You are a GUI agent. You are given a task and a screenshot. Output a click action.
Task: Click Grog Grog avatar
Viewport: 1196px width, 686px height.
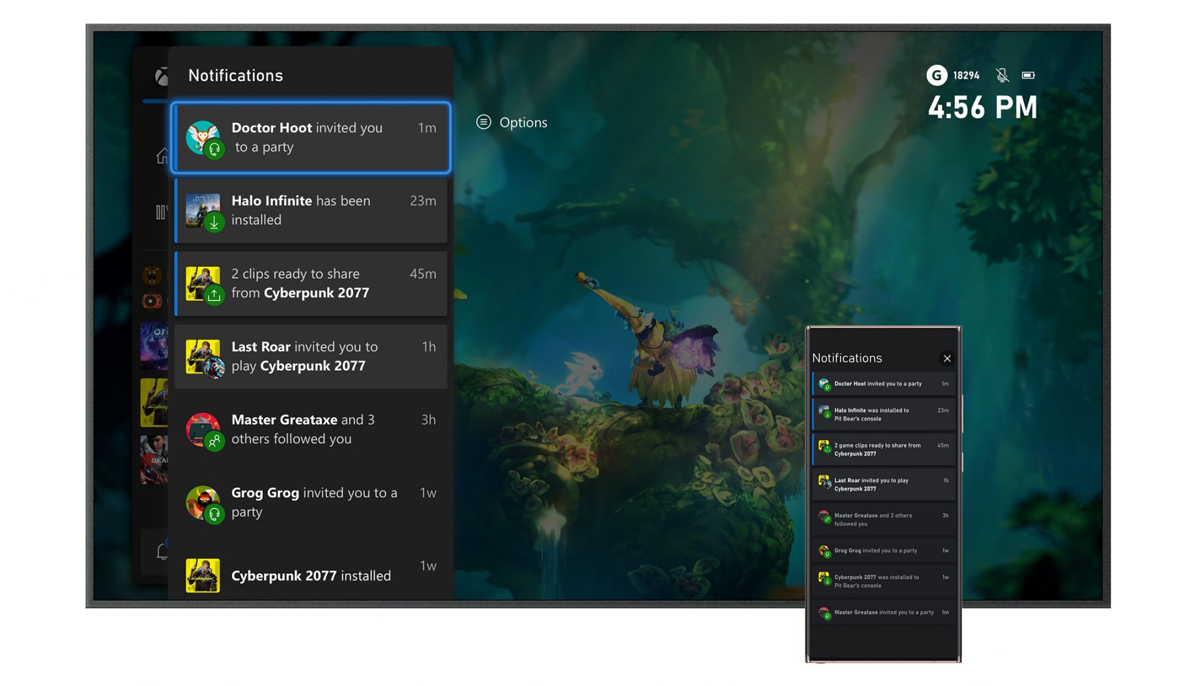[x=202, y=502]
